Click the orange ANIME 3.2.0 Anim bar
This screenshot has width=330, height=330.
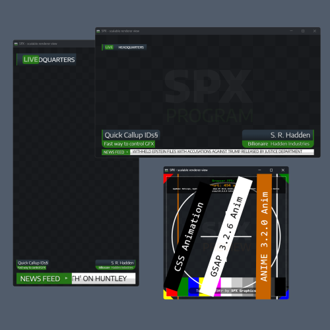click(x=264, y=236)
